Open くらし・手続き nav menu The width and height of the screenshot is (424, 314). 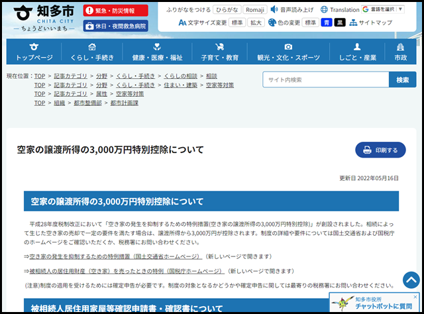tap(92, 52)
